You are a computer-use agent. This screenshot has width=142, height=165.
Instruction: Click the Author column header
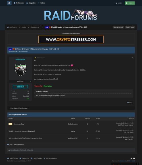pyautogui.click(x=73, y=119)
